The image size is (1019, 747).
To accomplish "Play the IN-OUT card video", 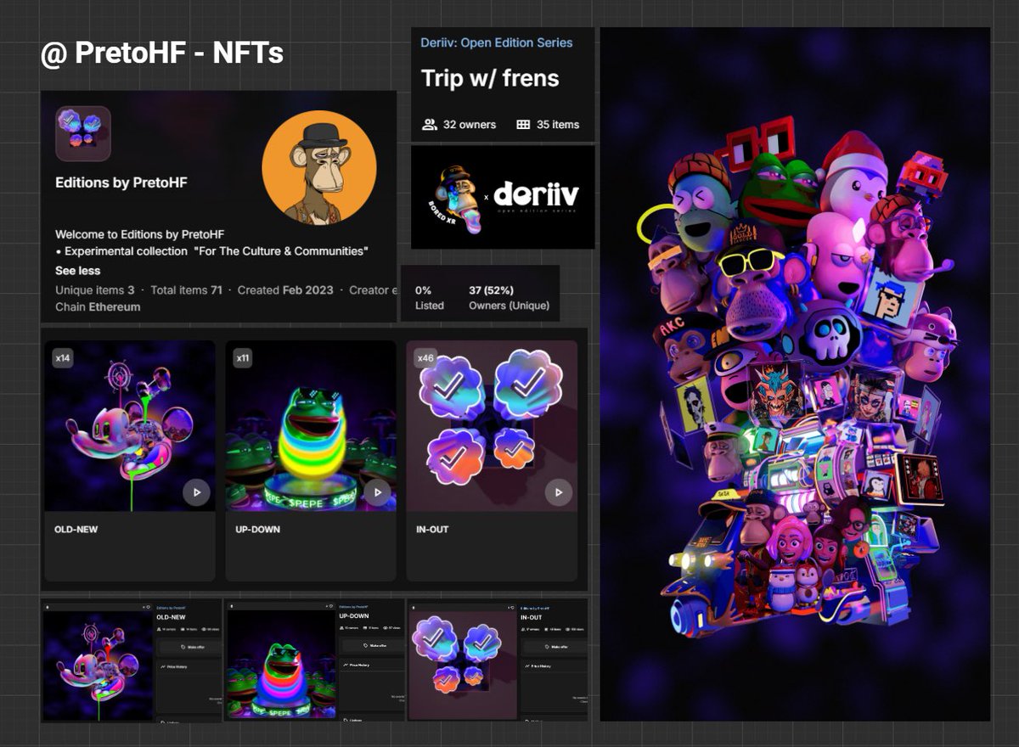I will [x=558, y=491].
